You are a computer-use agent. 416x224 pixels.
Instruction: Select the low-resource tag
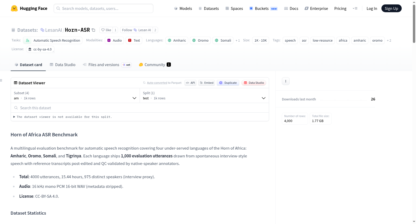tap(323, 40)
